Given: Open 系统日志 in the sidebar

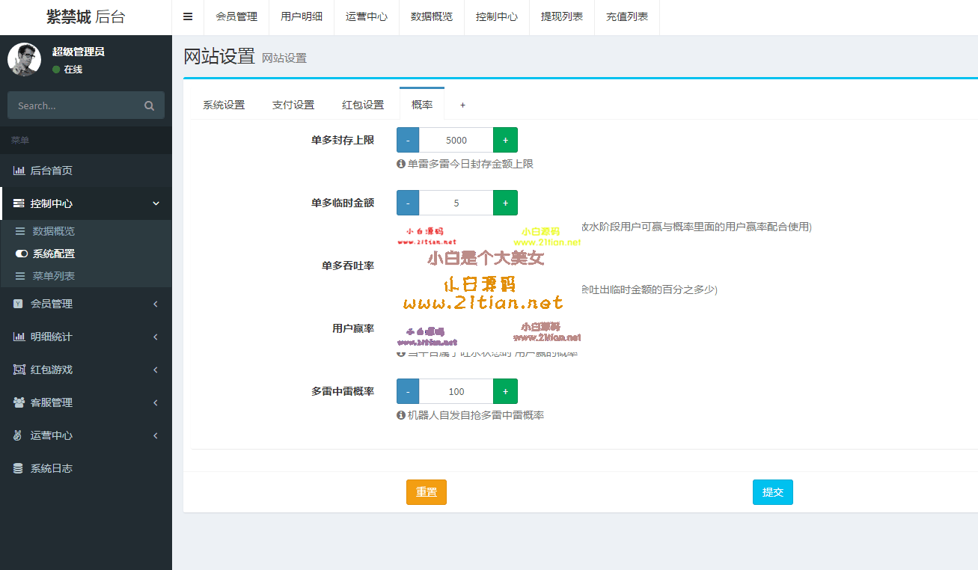Looking at the screenshot, I should (x=51, y=468).
